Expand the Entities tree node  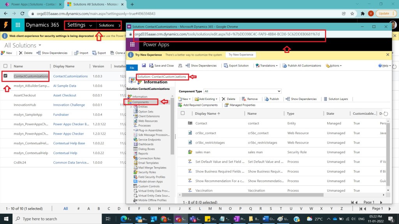pyautogui.click(x=131, y=107)
